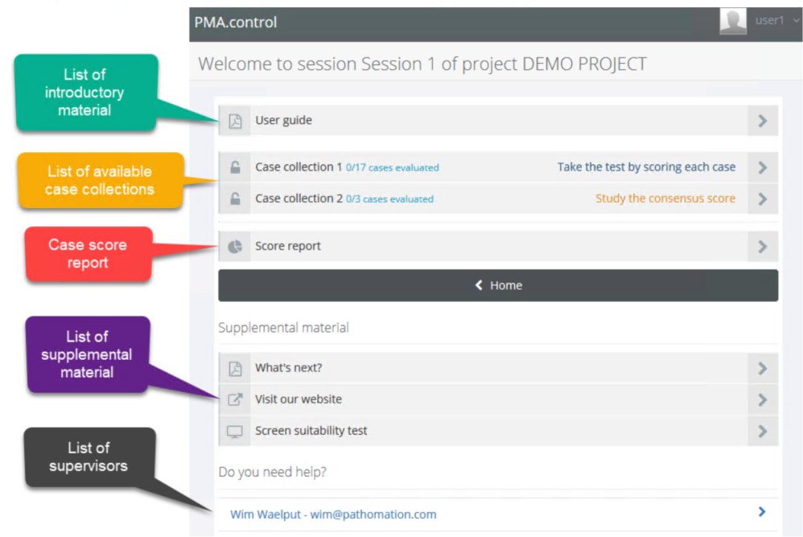
Task: Click the lock icon for Case collection 1
Action: point(235,168)
